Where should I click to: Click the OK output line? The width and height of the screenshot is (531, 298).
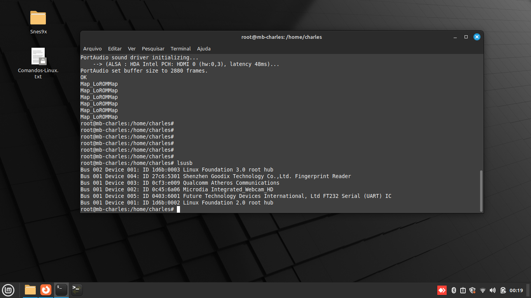click(84, 77)
